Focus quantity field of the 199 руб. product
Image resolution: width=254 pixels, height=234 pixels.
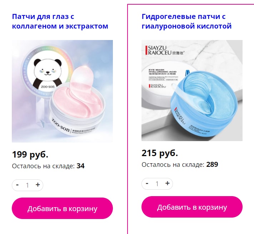pyautogui.click(x=28, y=185)
